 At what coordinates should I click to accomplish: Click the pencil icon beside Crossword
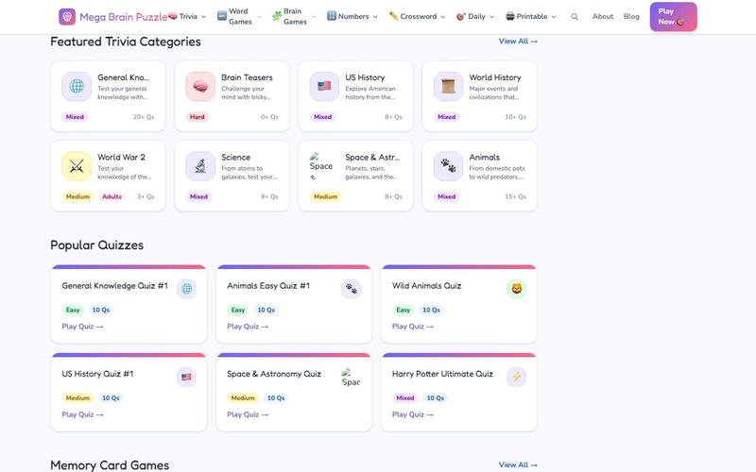pyautogui.click(x=393, y=16)
